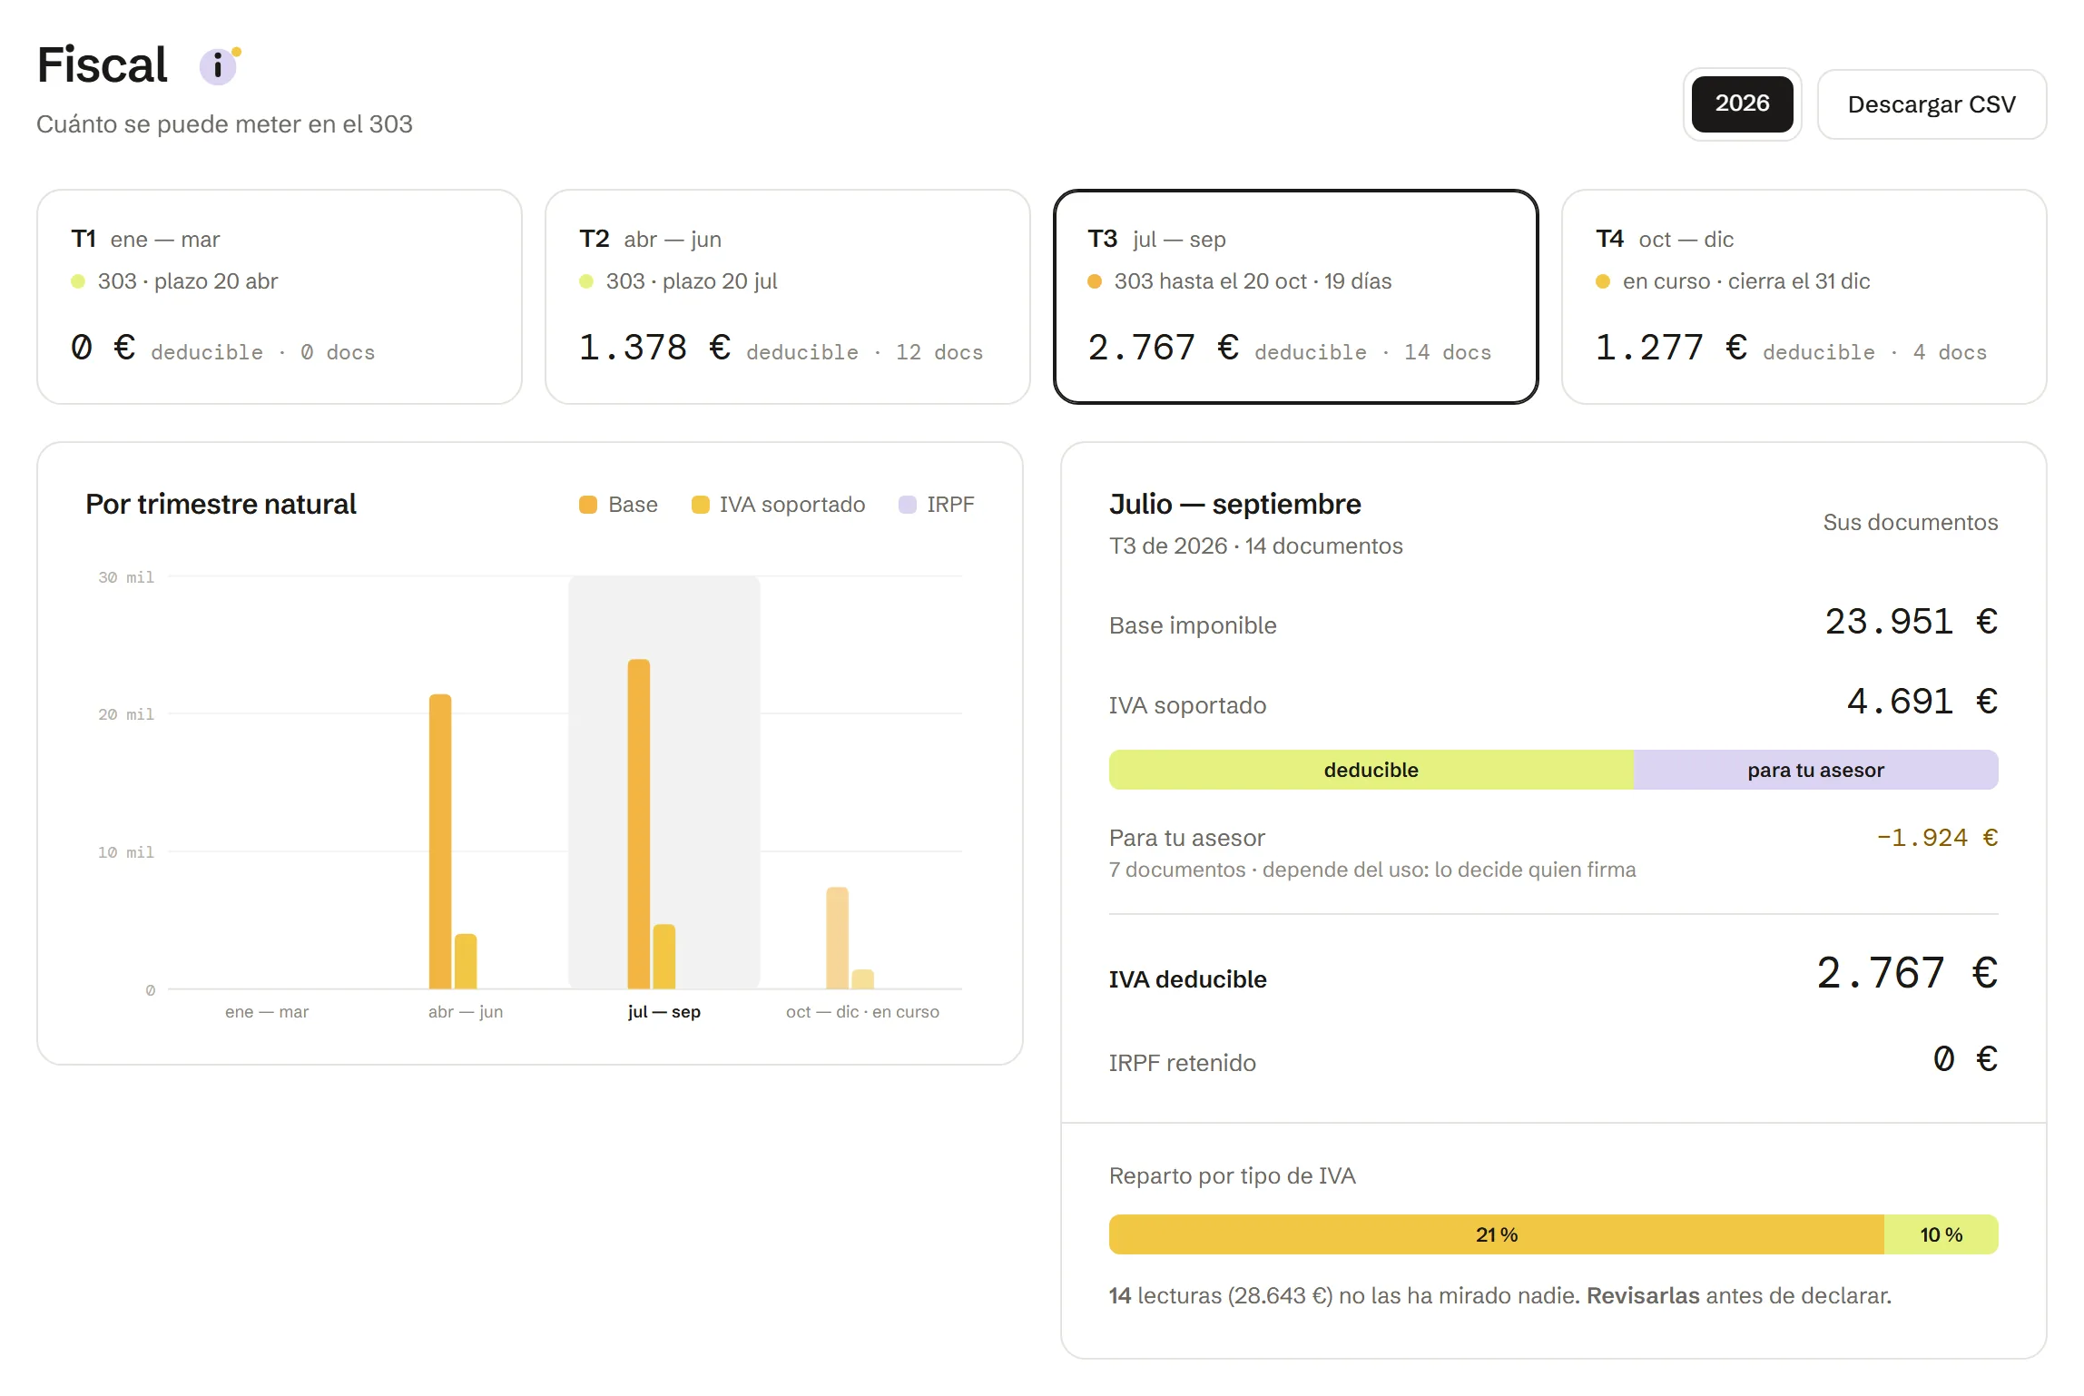
Task: Click the 1.378 € deducible amount in T2
Action: 655,348
